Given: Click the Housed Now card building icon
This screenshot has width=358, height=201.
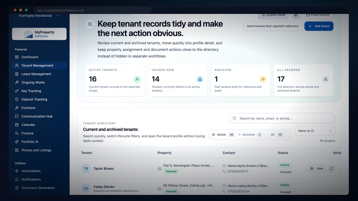Looking at the screenshot, I should pos(200,79).
